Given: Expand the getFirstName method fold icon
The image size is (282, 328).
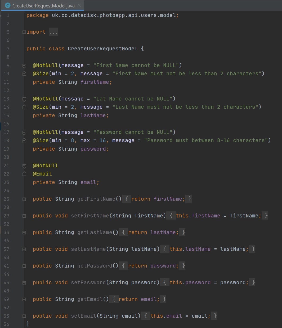Looking at the screenshot, I should pyautogui.click(x=24, y=199).
